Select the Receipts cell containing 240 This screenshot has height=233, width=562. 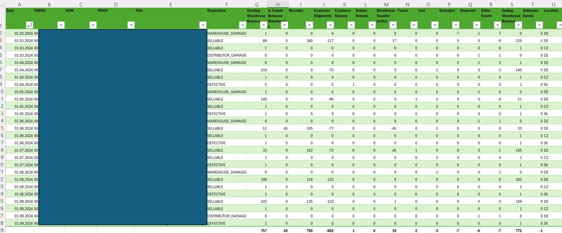[301, 41]
